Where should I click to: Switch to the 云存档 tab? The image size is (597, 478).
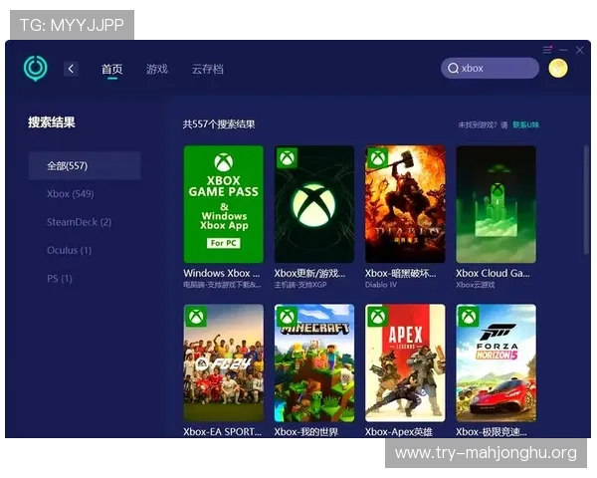pos(208,69)
